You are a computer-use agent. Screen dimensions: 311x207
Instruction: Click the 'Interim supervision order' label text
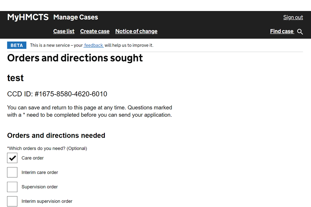click(47, 201)
